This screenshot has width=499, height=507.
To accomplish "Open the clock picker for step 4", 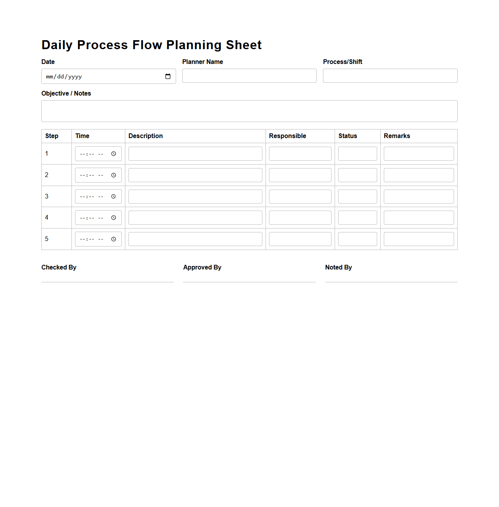I will point(114,218).
